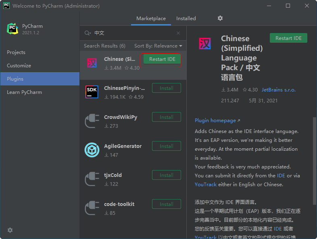317x239 pixels.
Task: Open Customize section in sidebar
Action: coord(40,66)
